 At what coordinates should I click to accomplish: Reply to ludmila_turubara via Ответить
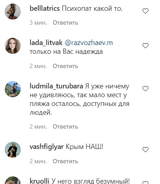click(x=65, y=127)
